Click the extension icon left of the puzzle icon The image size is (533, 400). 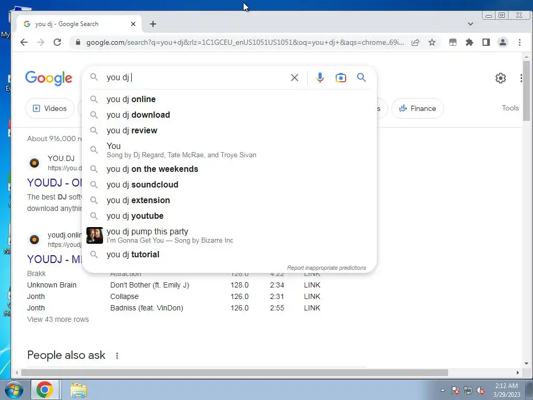[x=453, y=42]
